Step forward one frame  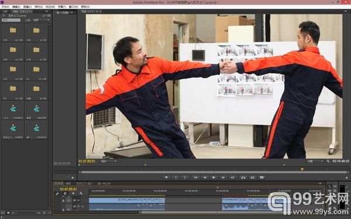(223, 177)
